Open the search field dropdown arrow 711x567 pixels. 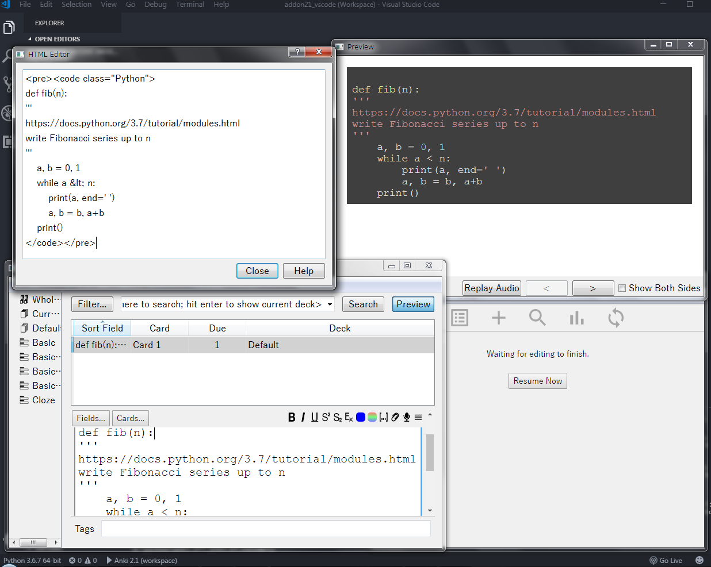pyautogui.click(x=330, y=304)
